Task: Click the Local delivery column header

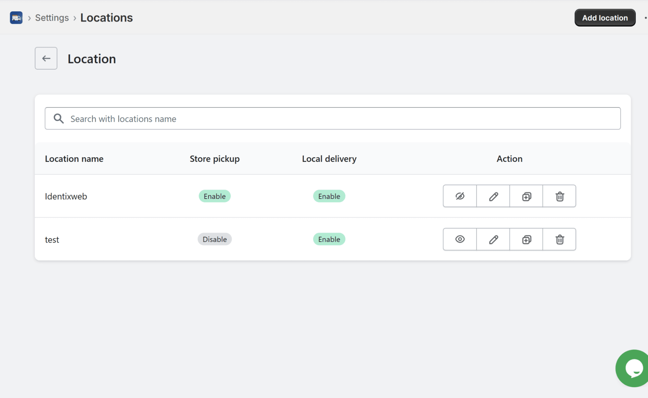Action: click(329, 159)
